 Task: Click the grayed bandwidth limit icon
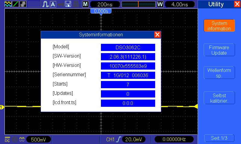click(x=15, y=139)
